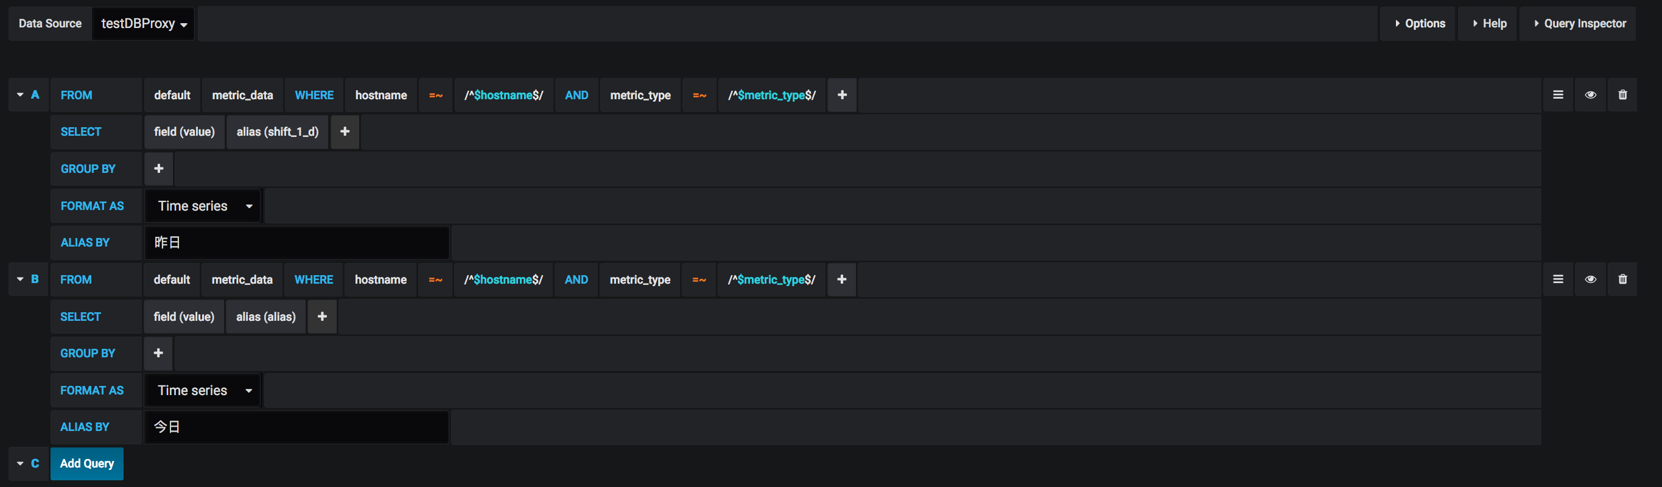Collapse query B with its arrow

[20, 279]
